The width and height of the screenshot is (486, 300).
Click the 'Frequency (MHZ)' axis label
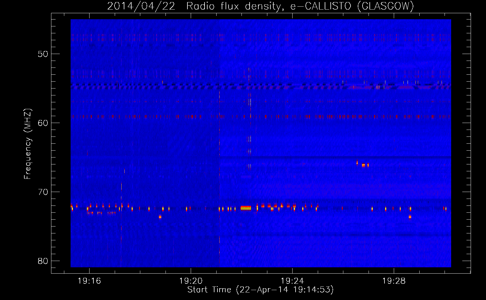point(28,144)
